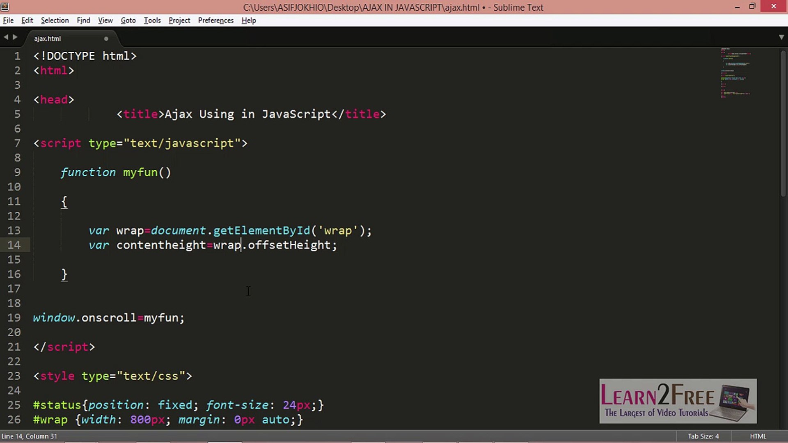
Task: Click the back navigation arrow above the sidebar
Action: (6, 37)
